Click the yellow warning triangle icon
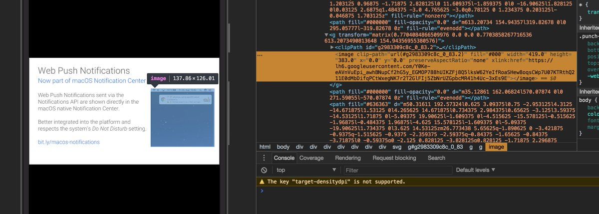This screenshot has height=214, width=599. coord(261,182)
